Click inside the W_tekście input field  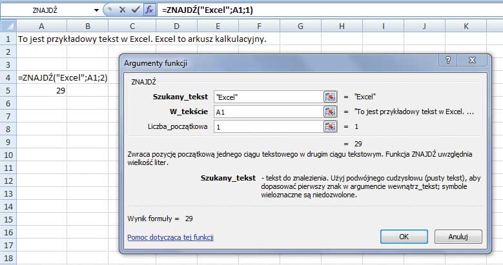coord(267,112)
